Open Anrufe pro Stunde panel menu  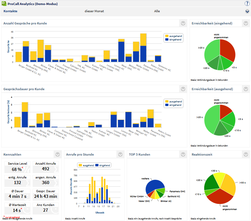click(120, 154)
